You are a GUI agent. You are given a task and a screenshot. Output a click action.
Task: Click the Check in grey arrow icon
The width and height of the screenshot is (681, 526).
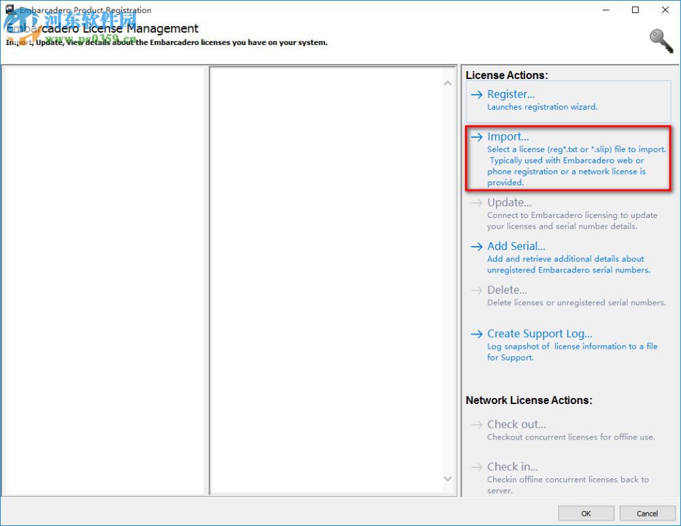(x=477, y=467)
